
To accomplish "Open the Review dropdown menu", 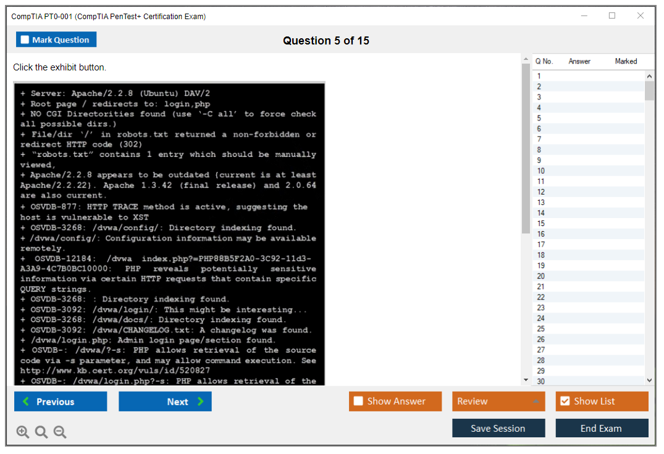I will (498, 401).
